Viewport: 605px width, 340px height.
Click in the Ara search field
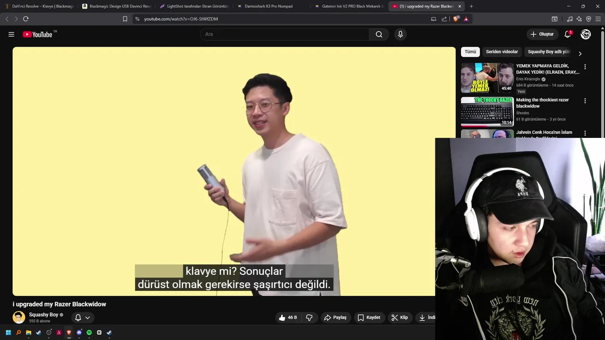point(285,34)
